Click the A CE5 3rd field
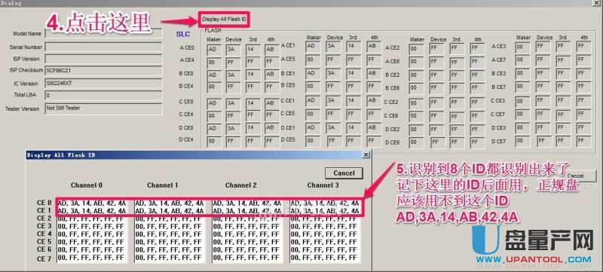This screenshot has height=272, width=603. (x=354, y=60)
